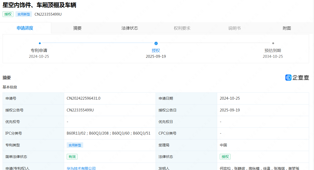Select the 说明书 tab
314x170 pixels.
click(234, 28)
